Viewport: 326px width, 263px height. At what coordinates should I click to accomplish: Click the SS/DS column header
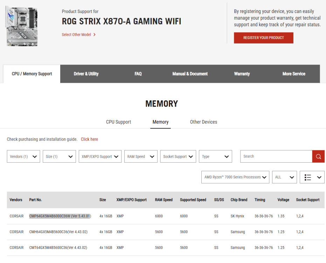219,200
